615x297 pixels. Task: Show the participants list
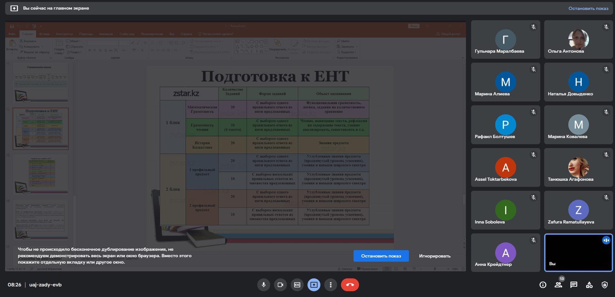[558, 285]
